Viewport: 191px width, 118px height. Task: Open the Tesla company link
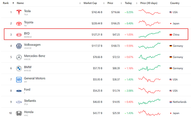(27, 11)
